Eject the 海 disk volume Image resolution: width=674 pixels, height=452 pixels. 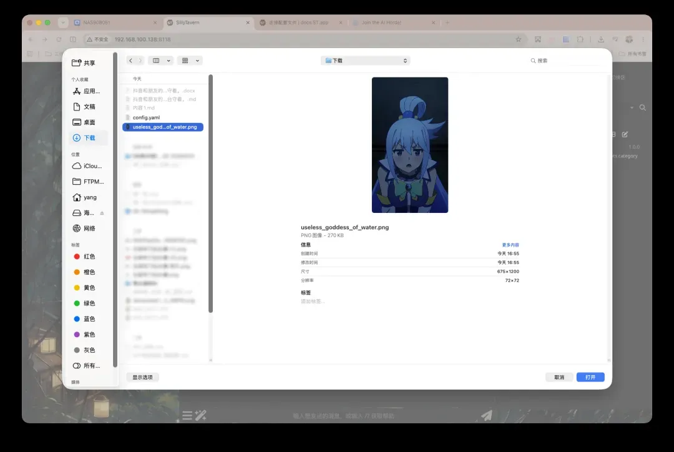click(x=102, y=213)
